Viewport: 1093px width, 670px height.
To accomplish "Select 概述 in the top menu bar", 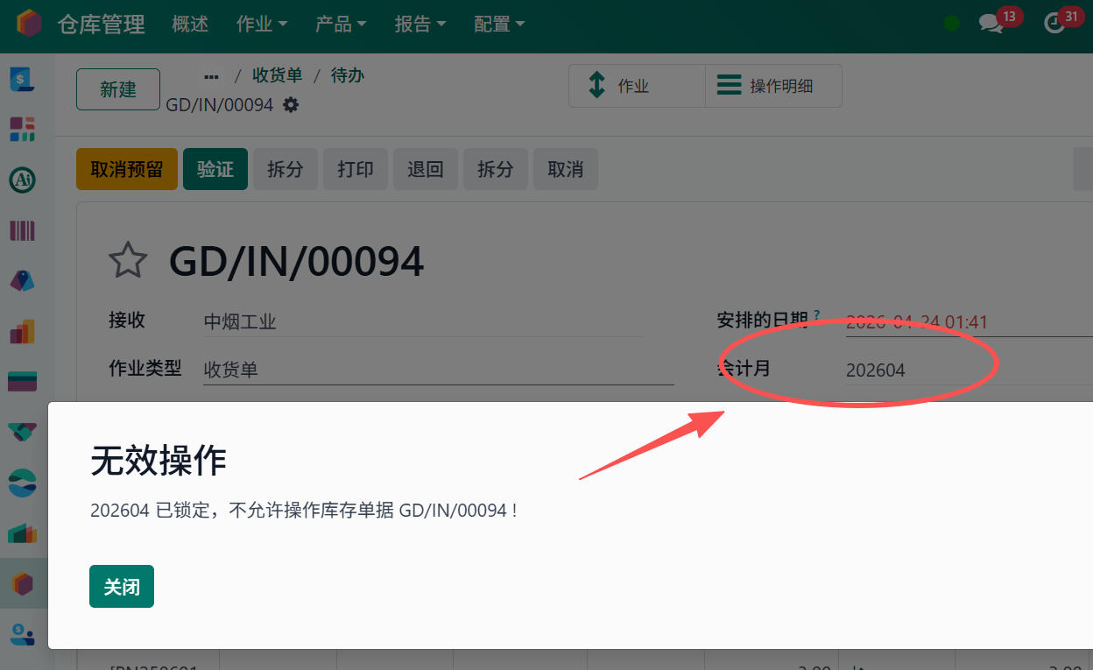I will pos(190,25).
